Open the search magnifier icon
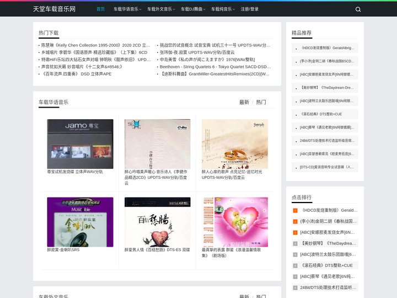 click(358, 9)
